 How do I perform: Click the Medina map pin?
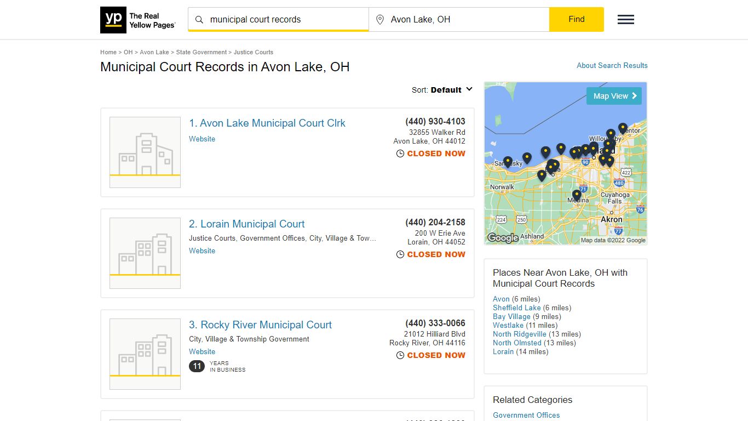pyautogui.click(x=577, y=195)
